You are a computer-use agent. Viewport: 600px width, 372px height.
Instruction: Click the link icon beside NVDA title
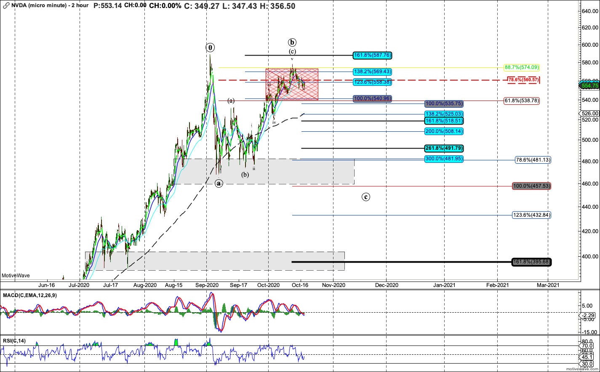pyautogui.click(x=6, y=6)
